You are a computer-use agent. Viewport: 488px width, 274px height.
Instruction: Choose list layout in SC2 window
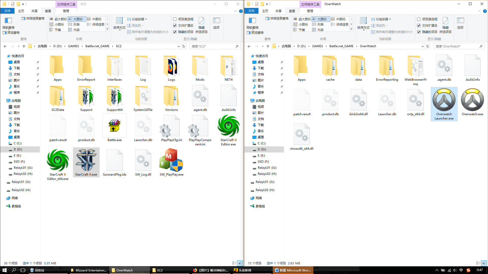pos(74,24)
